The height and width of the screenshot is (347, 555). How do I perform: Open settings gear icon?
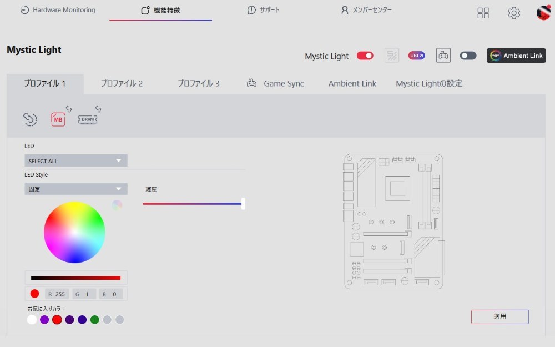(x=514, y=13)
